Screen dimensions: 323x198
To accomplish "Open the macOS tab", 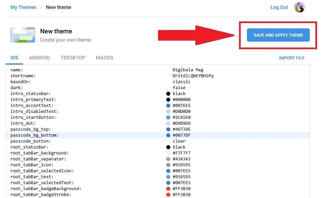I will point(104,58).
